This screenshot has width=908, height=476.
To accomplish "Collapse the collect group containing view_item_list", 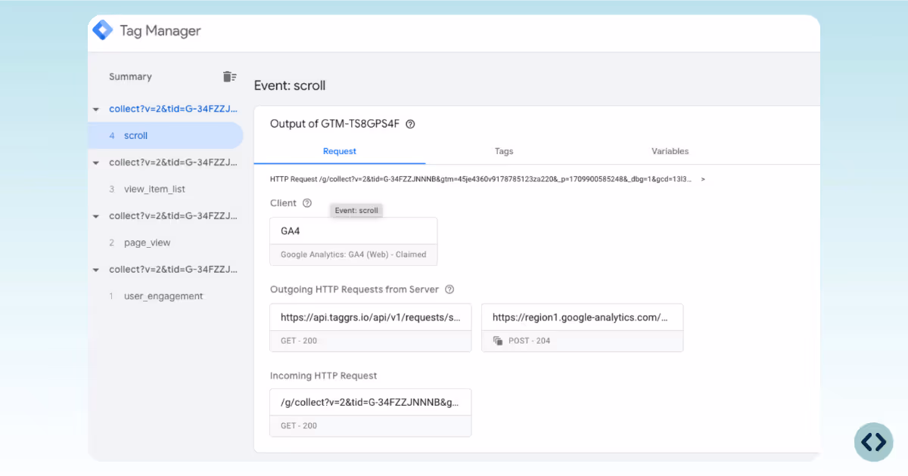I will (95, 162).
